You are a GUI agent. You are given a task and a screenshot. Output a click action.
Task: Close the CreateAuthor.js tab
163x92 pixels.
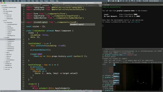coord(51,5)
